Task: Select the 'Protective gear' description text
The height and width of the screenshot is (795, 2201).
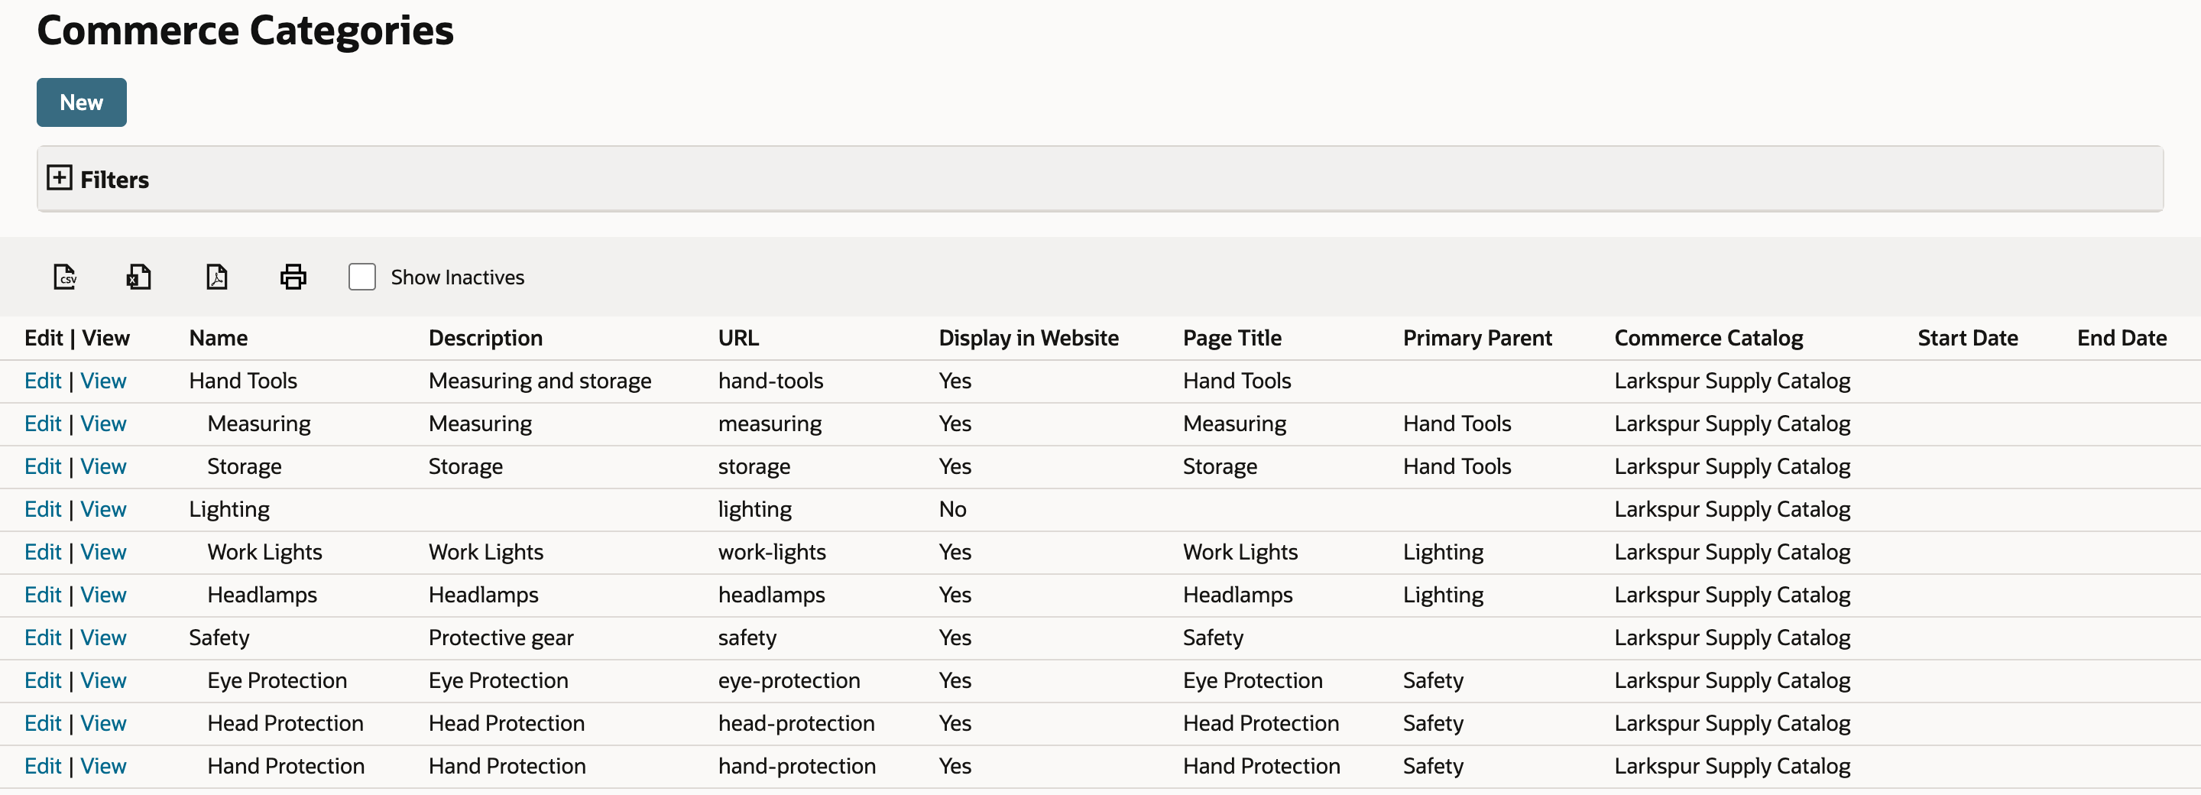Action: (501, 638)
